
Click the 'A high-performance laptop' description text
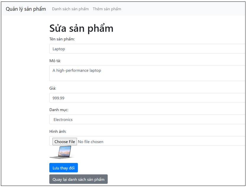(77, 70)
